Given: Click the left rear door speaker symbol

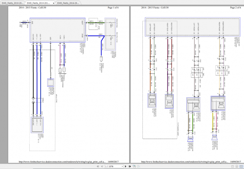Looking at the screenshot, I should point(152,101).
